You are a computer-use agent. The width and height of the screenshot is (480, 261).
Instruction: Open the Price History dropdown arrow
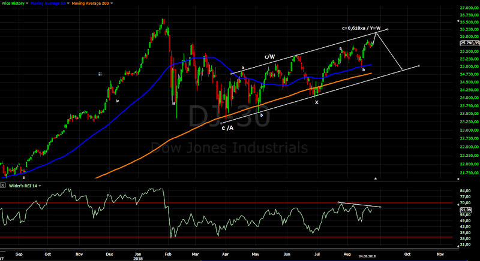[27, 4]
